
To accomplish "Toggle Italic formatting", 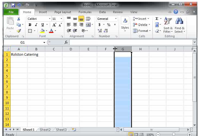I will pyautogui.click(x=36, y=25).
